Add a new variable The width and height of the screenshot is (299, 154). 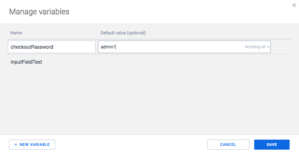pyautogui.click(x=32, y=145)
